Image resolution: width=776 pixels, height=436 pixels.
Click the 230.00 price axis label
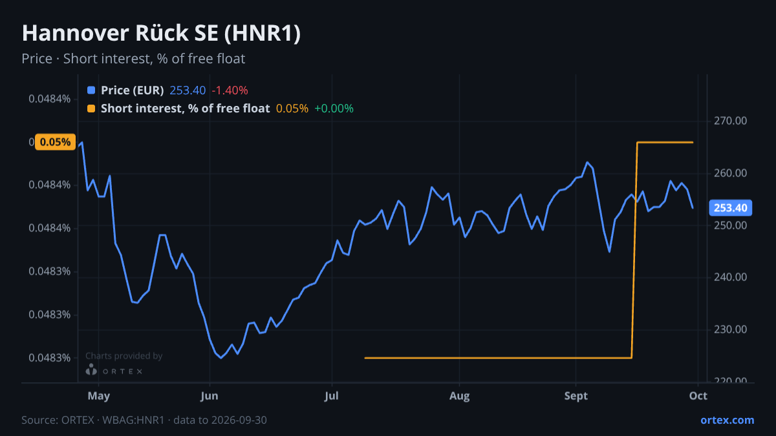click(731, 329)
